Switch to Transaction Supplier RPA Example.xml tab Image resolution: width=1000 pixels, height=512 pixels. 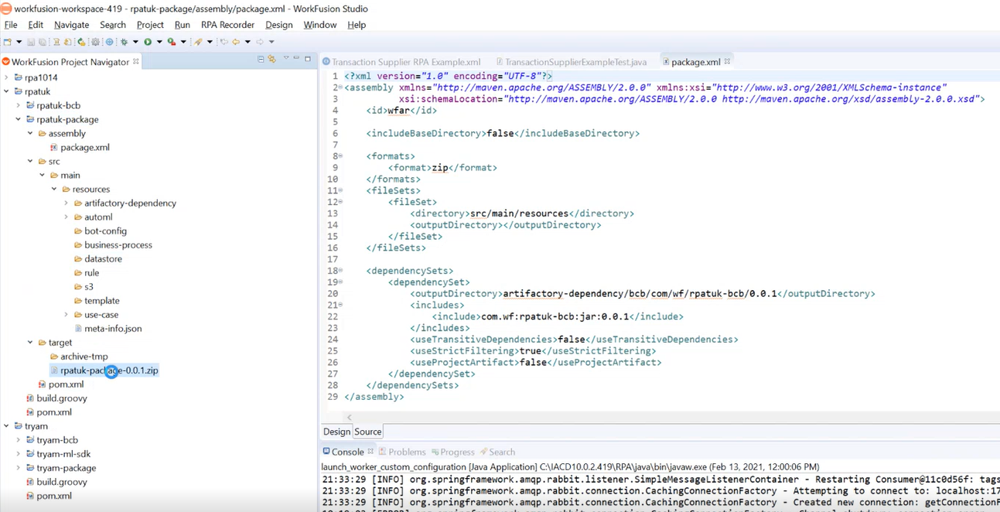coord(401,62)
